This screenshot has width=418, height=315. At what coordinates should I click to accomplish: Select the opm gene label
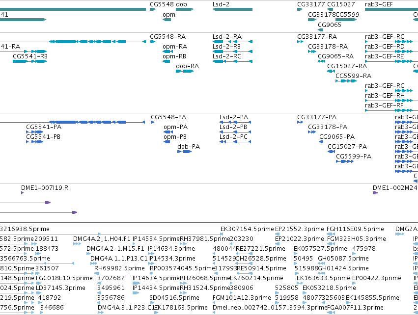coord(169,15)
